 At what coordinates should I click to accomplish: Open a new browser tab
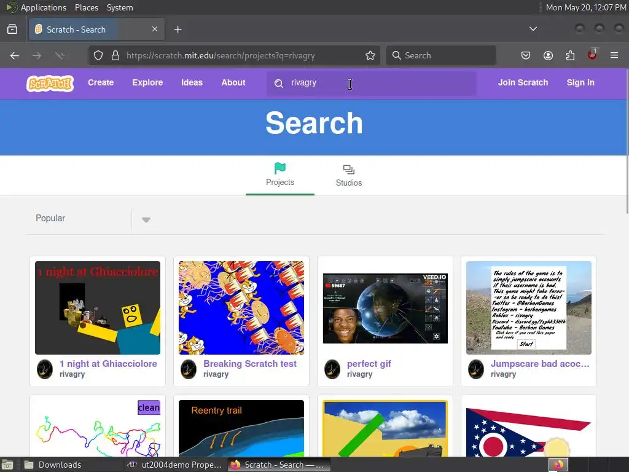pyautogui.click(x=178, y=29)
